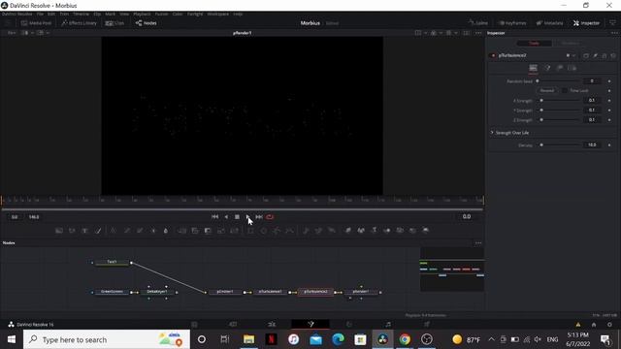
Task: Open the Help menu
Action: pos(238,14)
